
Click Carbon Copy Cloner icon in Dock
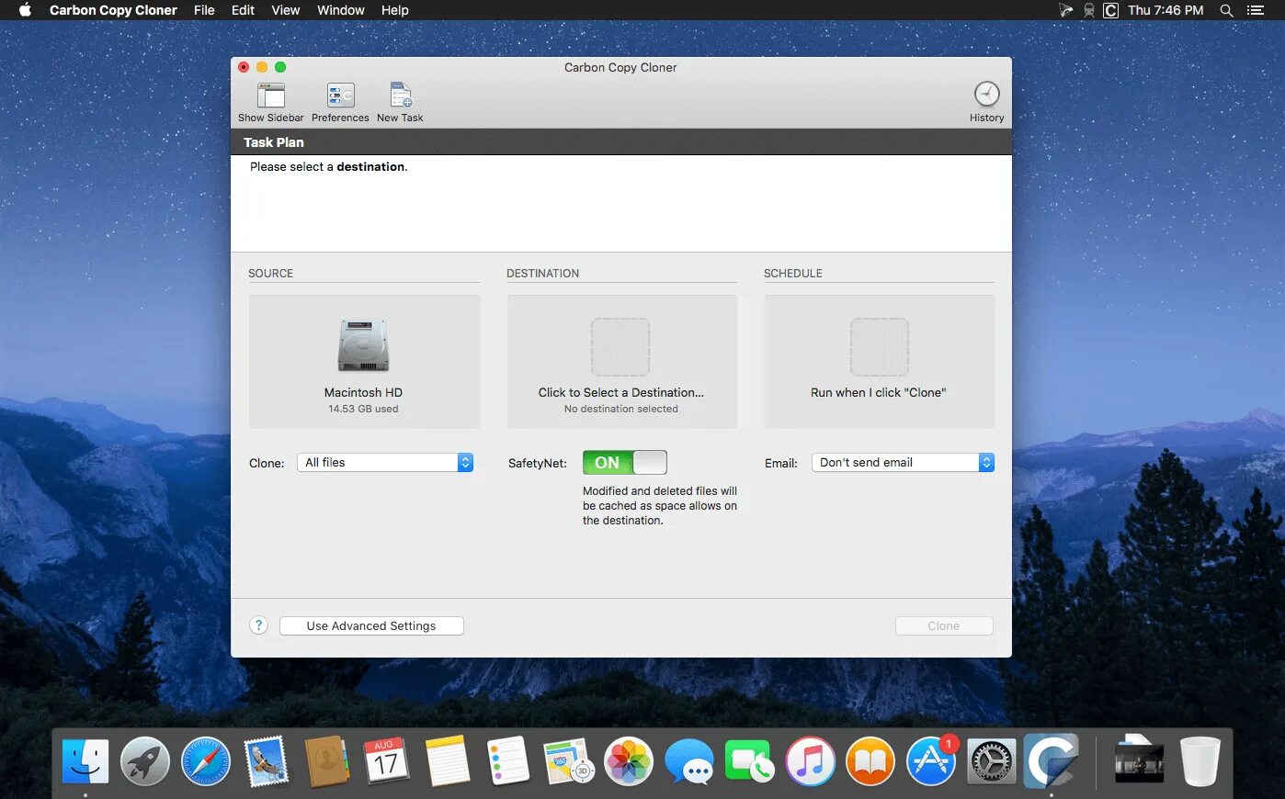click(x=1052, y=761)
